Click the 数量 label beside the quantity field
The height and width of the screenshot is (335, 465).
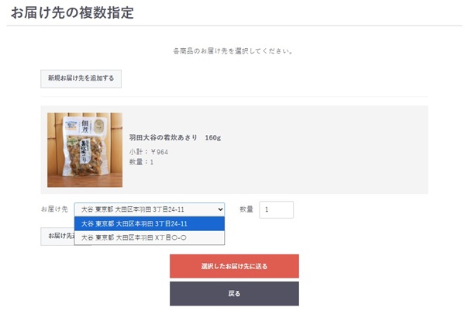pos(246,209)
